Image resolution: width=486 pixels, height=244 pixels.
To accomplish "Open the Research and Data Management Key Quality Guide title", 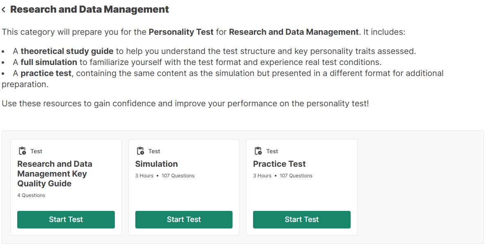I will 55,174.
